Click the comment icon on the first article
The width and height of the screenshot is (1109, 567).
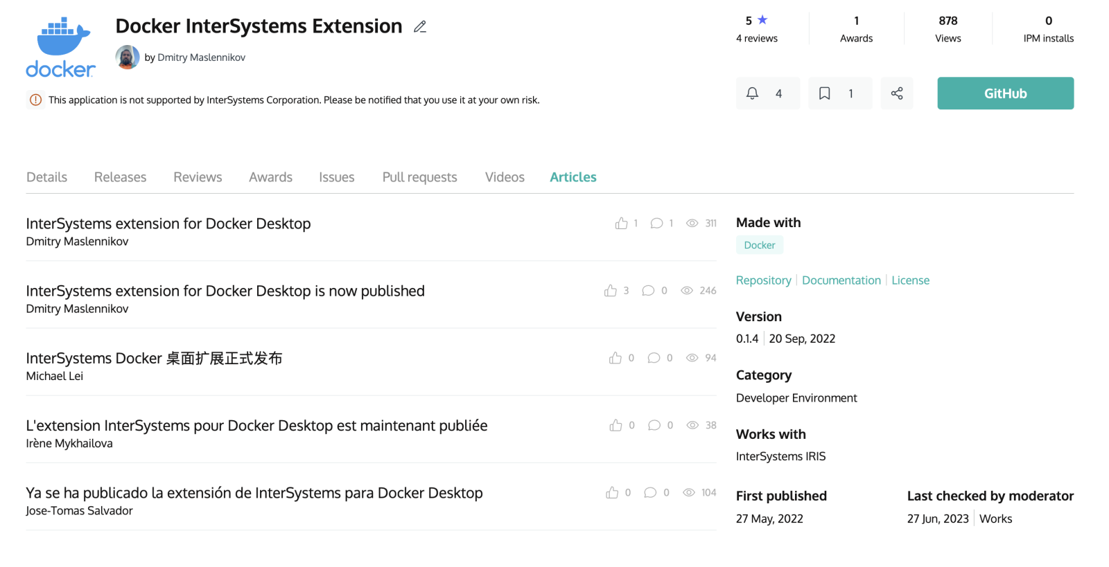(x=656, y=223)
